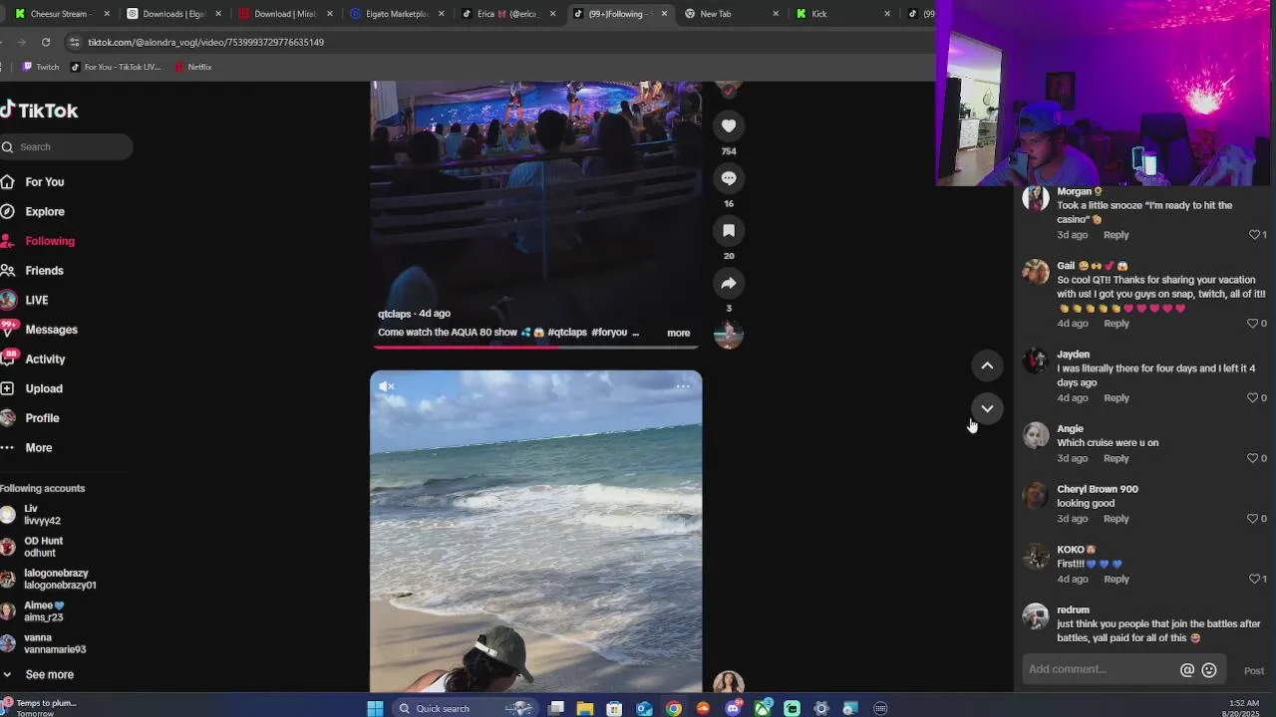Reply to Gail's comment

pos(1116,324)
